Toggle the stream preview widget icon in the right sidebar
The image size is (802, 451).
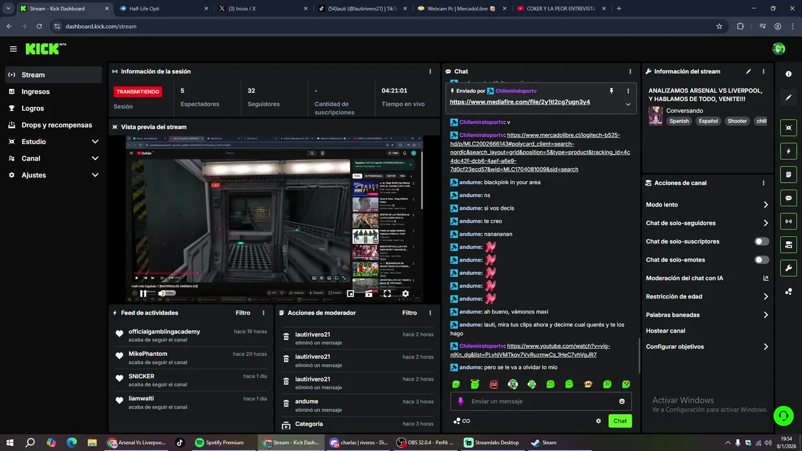tap(788, 128)
